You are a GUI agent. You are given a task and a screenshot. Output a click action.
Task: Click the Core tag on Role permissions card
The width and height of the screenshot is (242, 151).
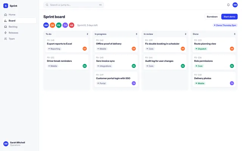coord(199,66)
